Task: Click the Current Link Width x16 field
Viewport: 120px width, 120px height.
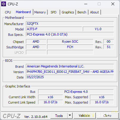Action: click(x=51, y=97)
